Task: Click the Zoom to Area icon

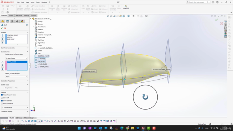Action: [111, 16]
